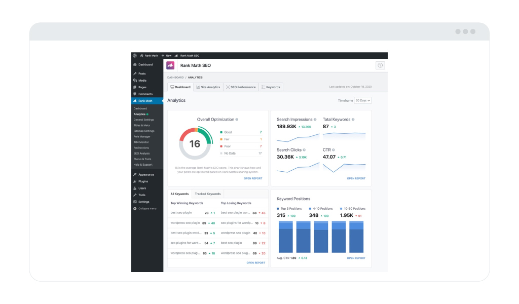Click the Poor red legend swatch
Image resolution: width=519 pixels, height=304 pixels.
[221, 146]
